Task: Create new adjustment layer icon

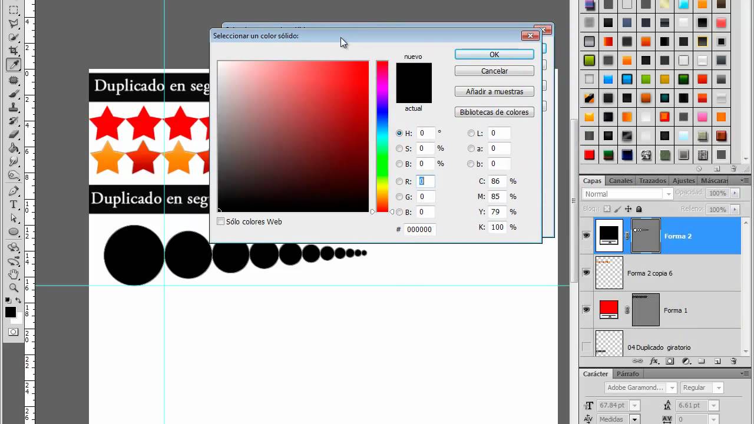Action: point(686,361)
